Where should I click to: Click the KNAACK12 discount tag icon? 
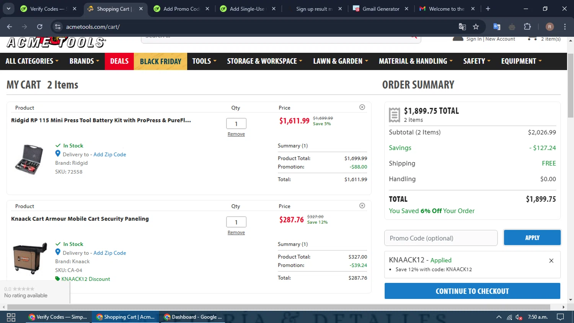click(x=57, y=279)
